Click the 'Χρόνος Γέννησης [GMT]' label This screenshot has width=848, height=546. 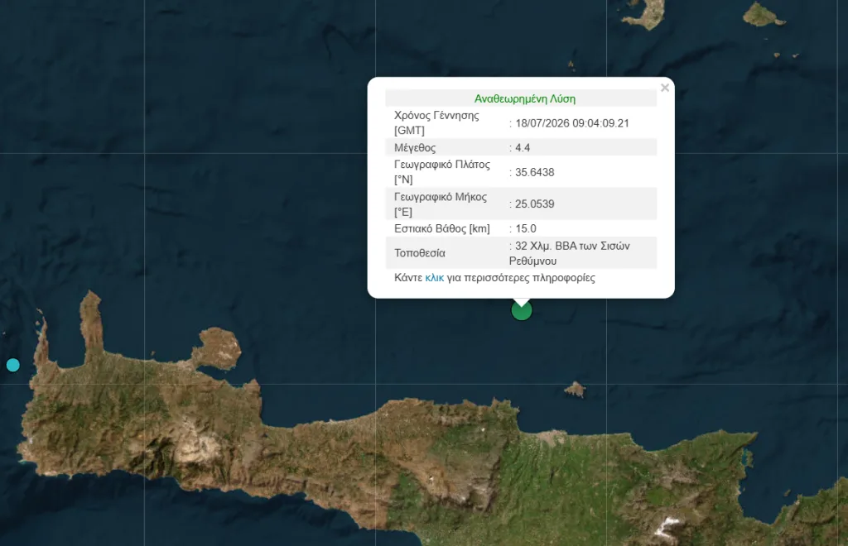[436, 122]
